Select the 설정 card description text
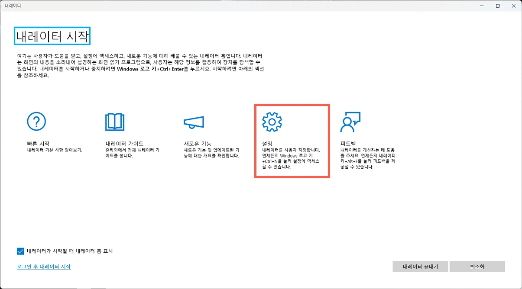The height and width of the screenshot is (289, 522). coord(291,158)
